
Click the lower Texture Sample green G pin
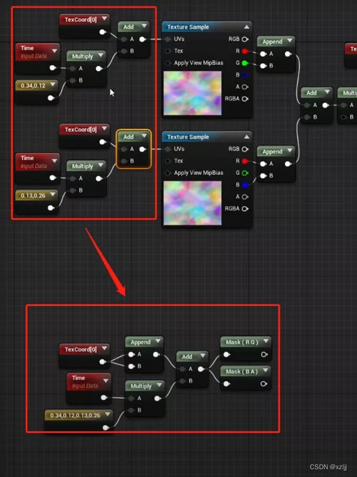point(245,173)
